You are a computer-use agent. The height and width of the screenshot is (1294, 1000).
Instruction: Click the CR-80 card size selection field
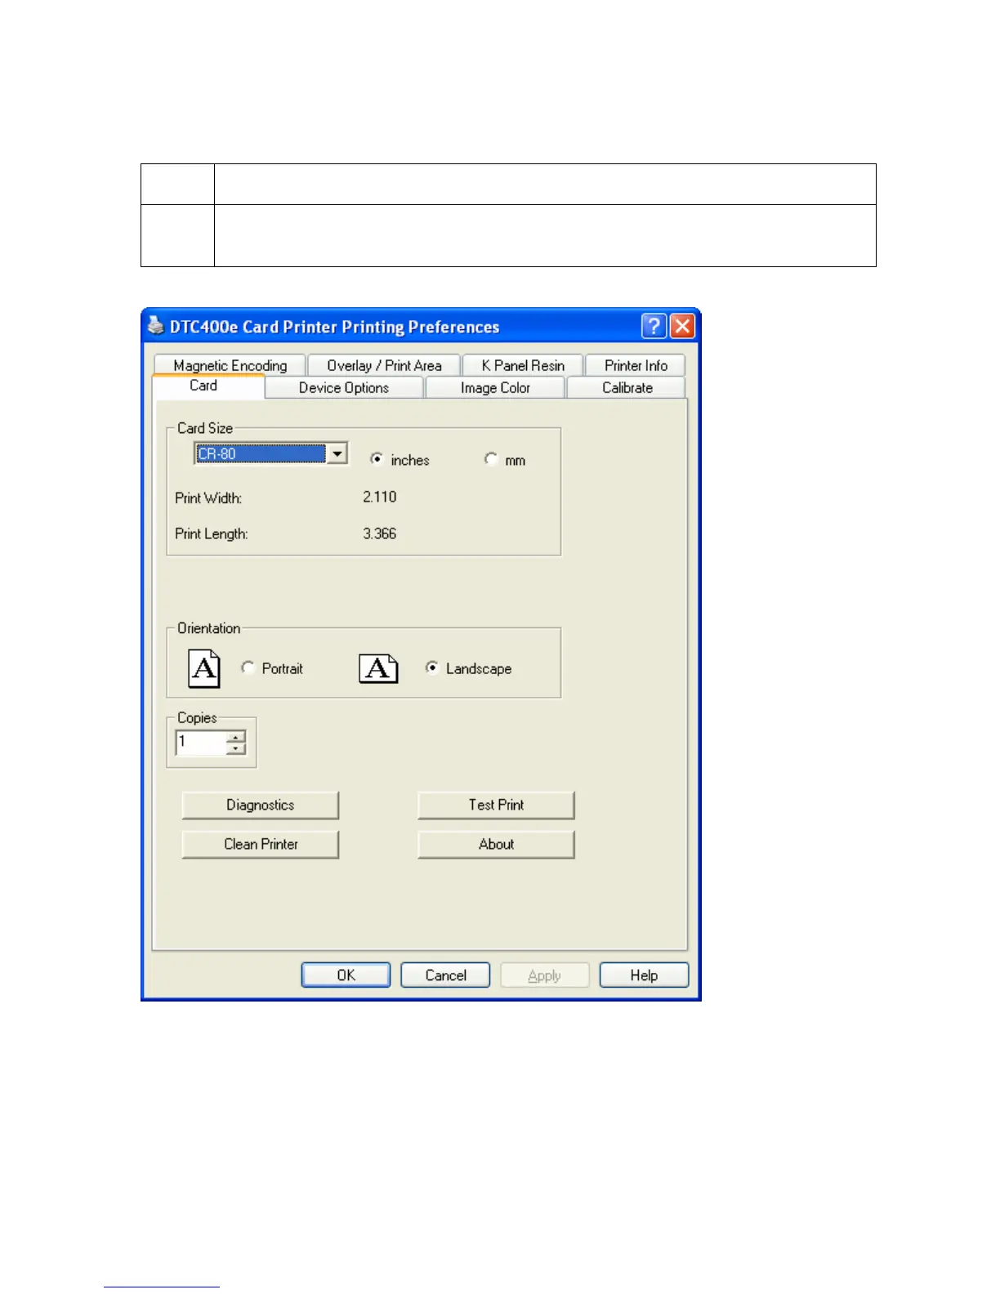click(x=261, y=453)
